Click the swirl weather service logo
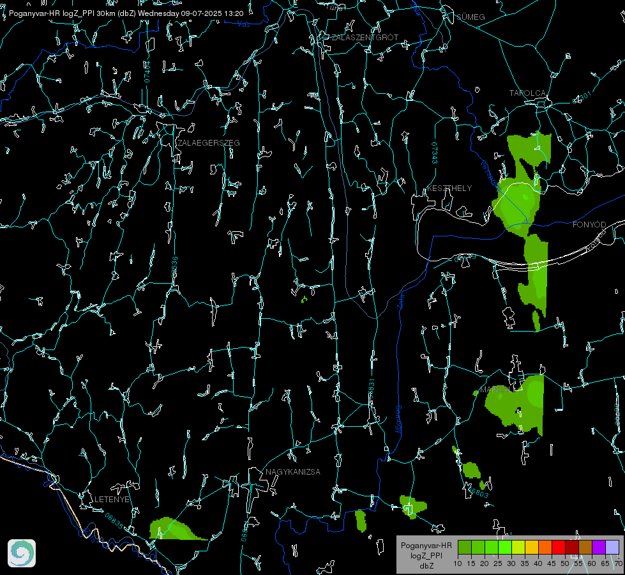Image resolution: width=625 pixels, height=575 pixels. (22, 553)
